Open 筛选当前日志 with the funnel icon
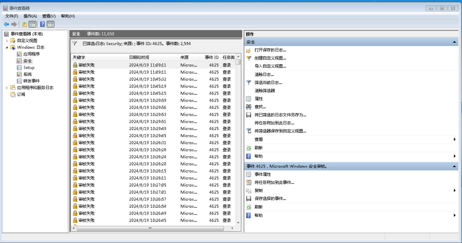The width and height of the screenshot is (462, 243). [268, 83]
